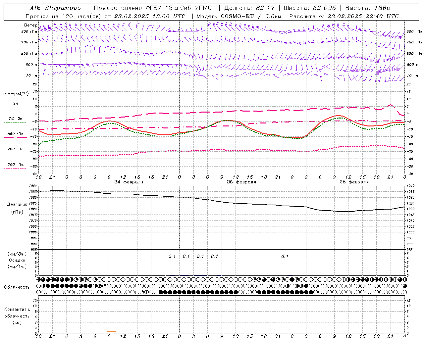Click the Давление label

tap(17, 205)
